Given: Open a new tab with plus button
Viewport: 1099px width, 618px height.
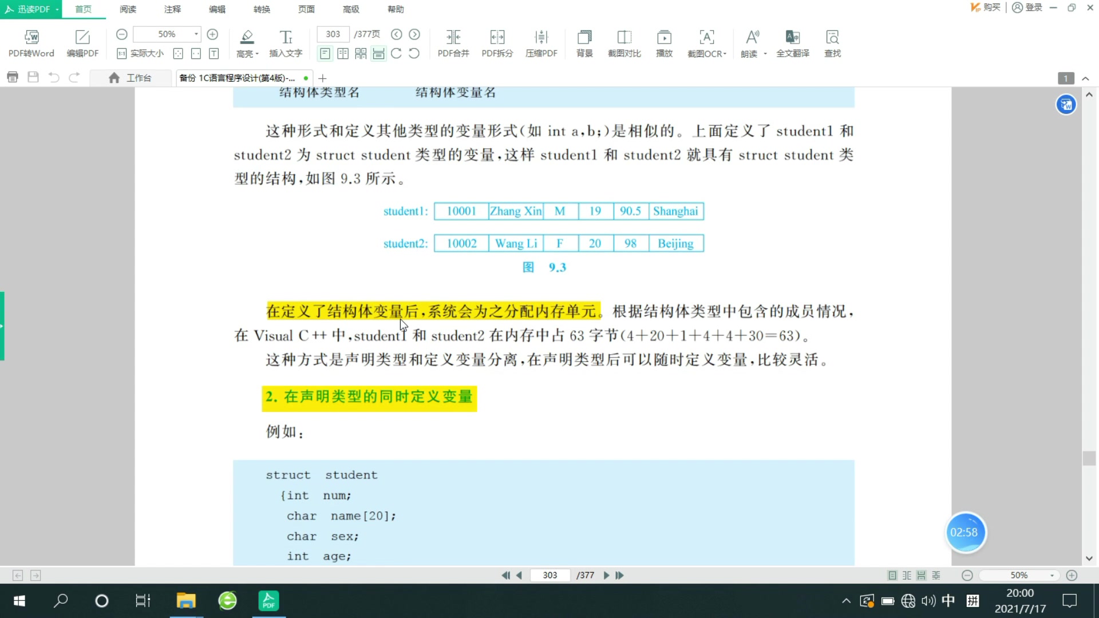Looking at the screenshot, I should 322,78.
